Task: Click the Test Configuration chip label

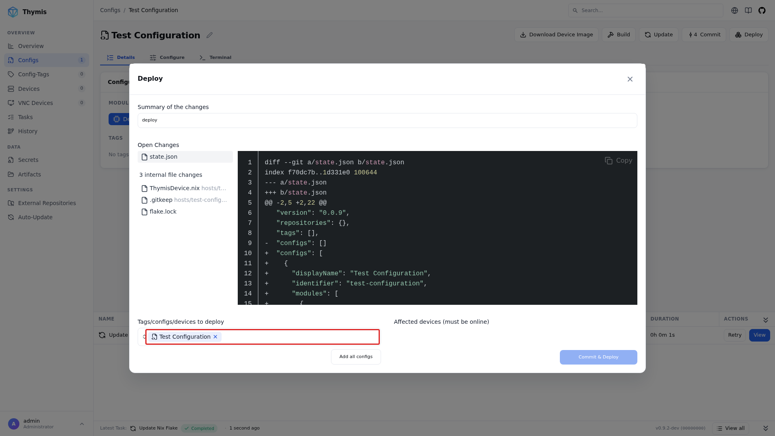Action: pos(185,337)
